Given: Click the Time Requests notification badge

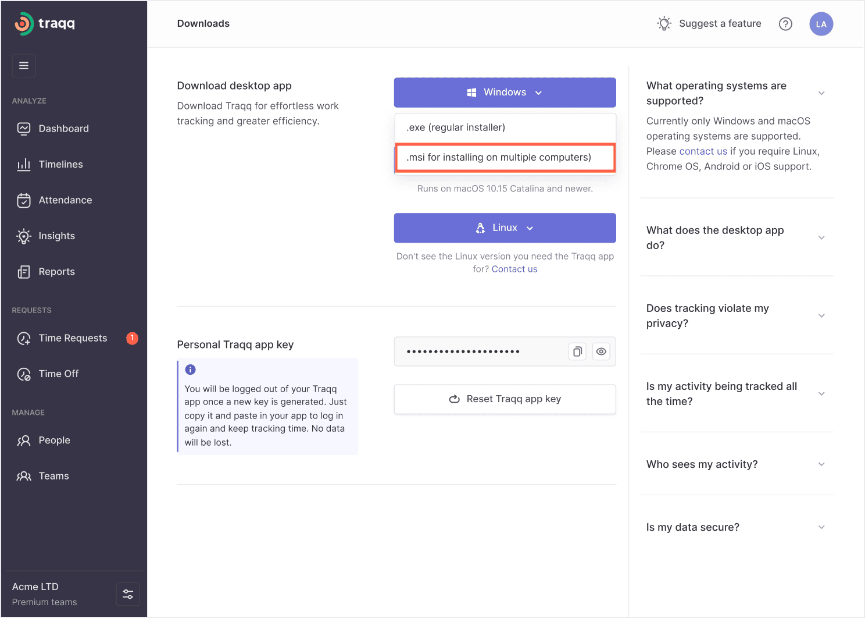Looking at the screenshot, I should point(133,338).
